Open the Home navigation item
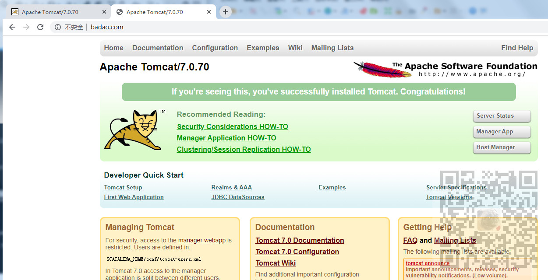 (113, 48)
